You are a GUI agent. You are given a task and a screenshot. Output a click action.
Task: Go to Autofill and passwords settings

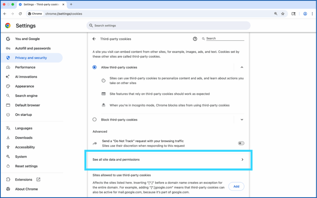[33, 49]
